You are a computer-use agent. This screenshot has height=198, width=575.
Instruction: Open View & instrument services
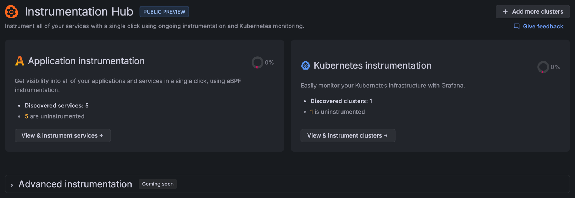coord(63,135)
